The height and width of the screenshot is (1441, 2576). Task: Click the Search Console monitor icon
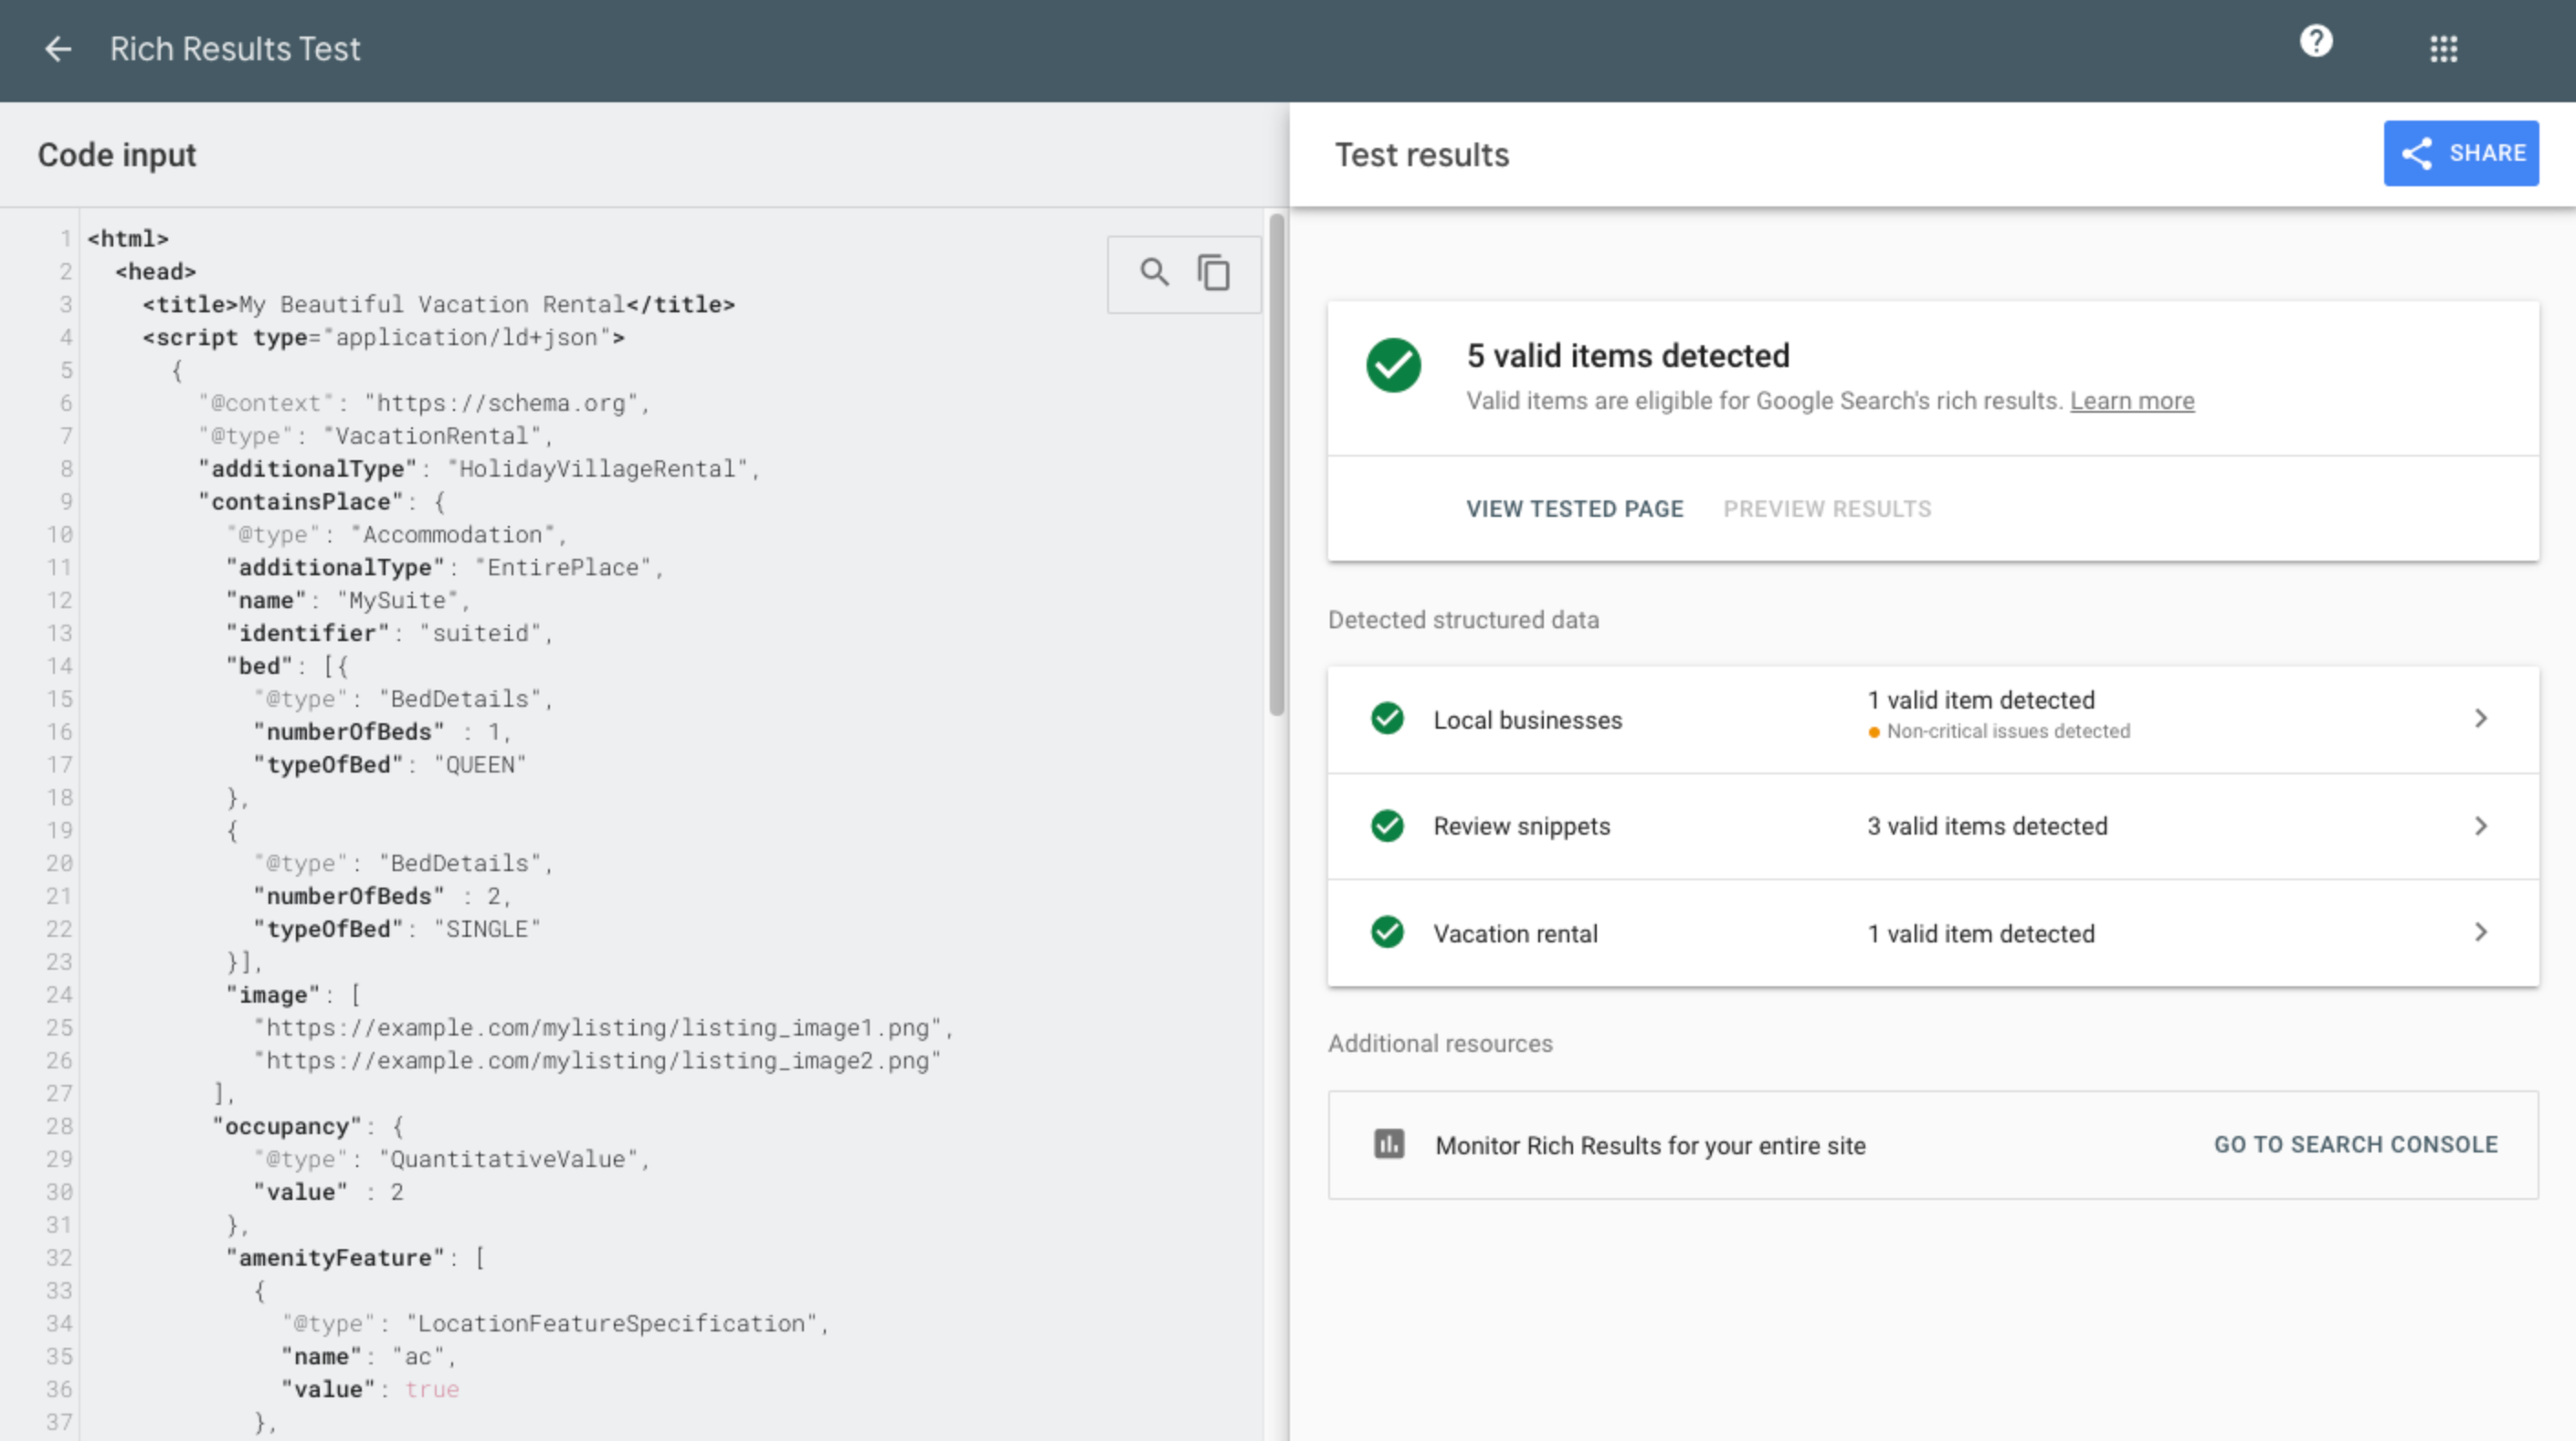[1388, 1144]
